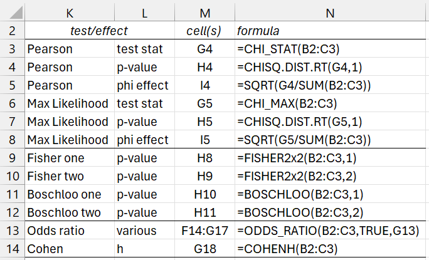Click row 14 header number

[x=12, y=249]
